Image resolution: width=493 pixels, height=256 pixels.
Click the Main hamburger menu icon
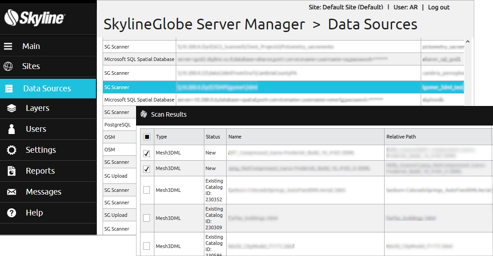tap(8, 46)
